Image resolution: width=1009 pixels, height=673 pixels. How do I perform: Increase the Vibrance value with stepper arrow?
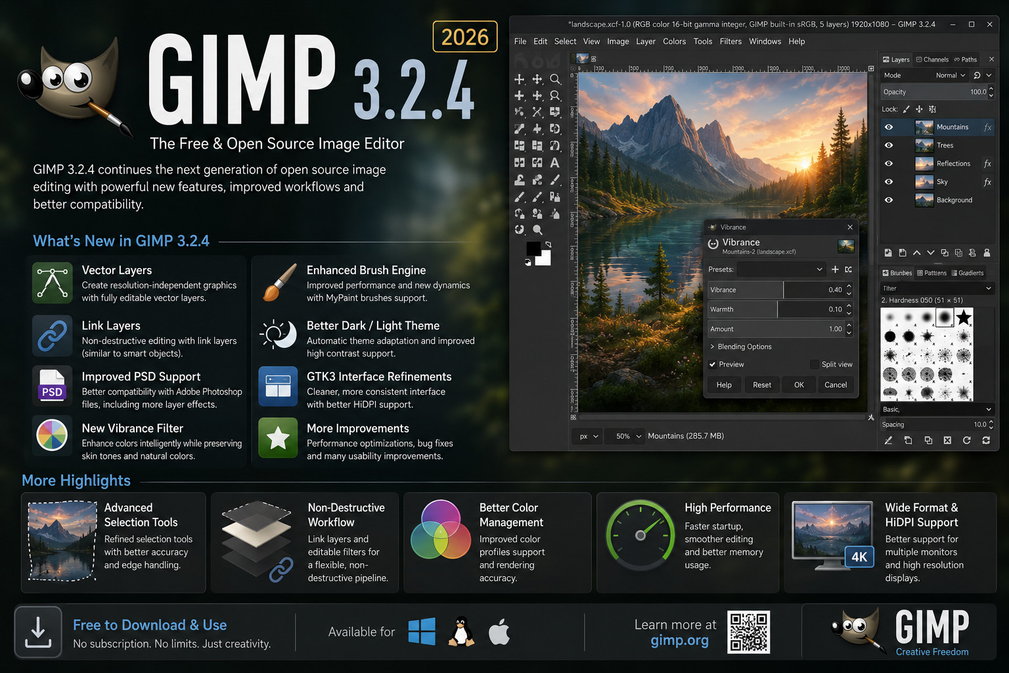[x=849, y=286]
